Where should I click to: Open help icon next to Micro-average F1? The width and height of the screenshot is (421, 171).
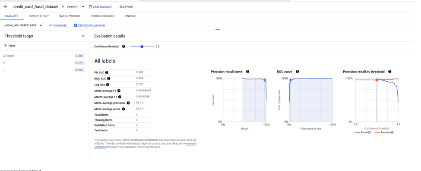[x=119, y=91]
